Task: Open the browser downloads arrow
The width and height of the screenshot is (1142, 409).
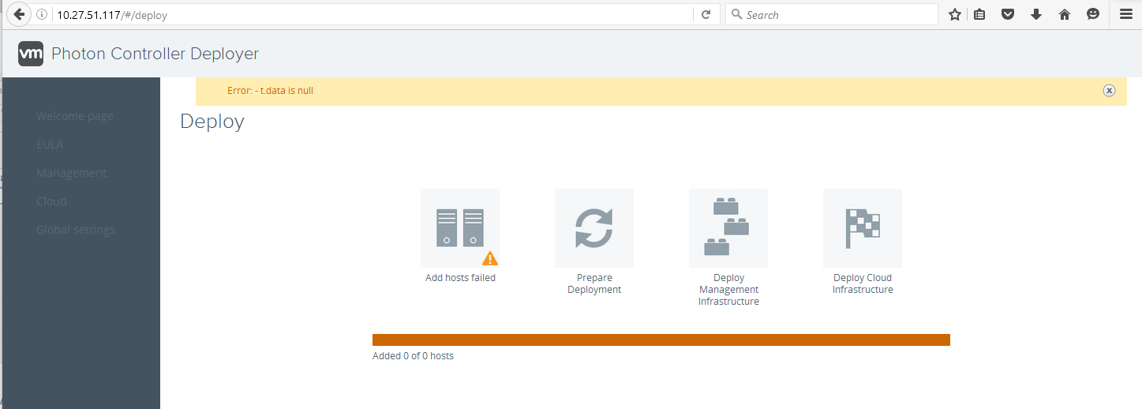Action: [1036, 14]
